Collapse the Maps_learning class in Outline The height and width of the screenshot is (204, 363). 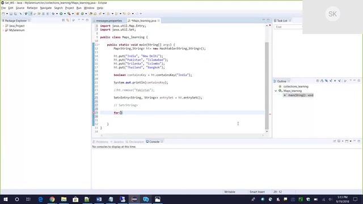click(x=276, y=91)
